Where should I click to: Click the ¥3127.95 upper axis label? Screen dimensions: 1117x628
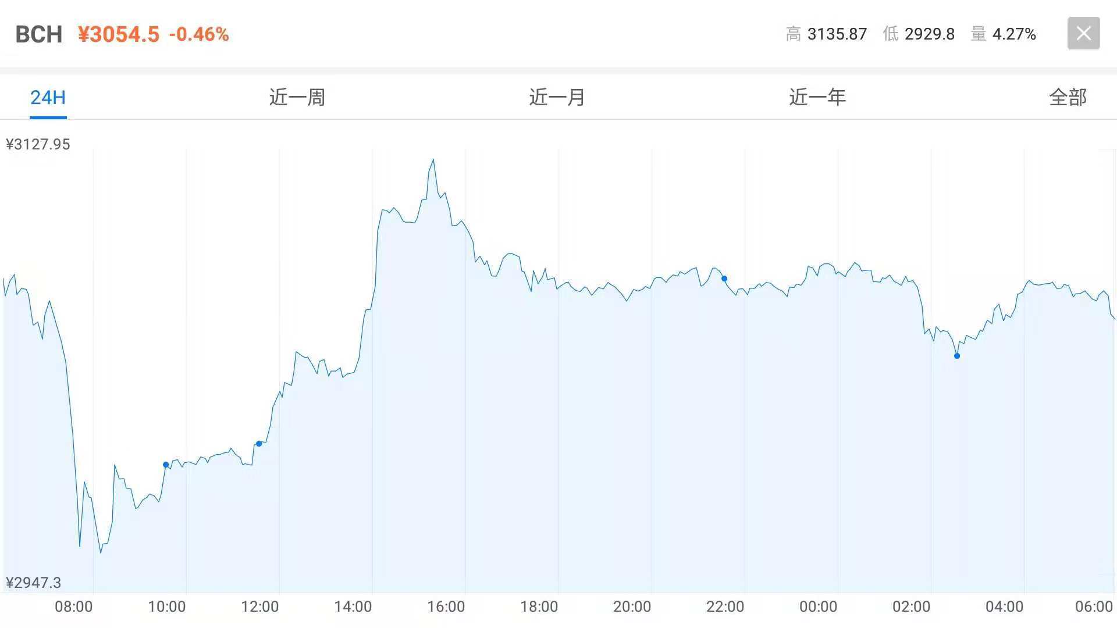pyautogui.click(x=38, y=144)
